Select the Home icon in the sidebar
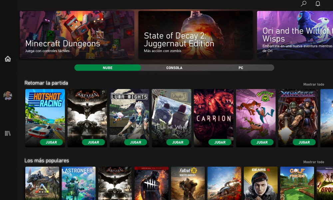Screen dimensions: 333x200 (7, 59)
